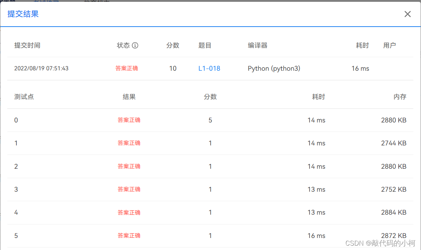Click the 答案正确 result for test point 4

coord(129,212)
